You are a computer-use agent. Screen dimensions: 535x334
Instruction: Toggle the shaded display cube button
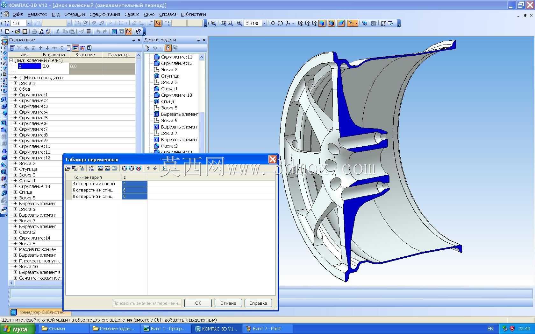point(322,23)
